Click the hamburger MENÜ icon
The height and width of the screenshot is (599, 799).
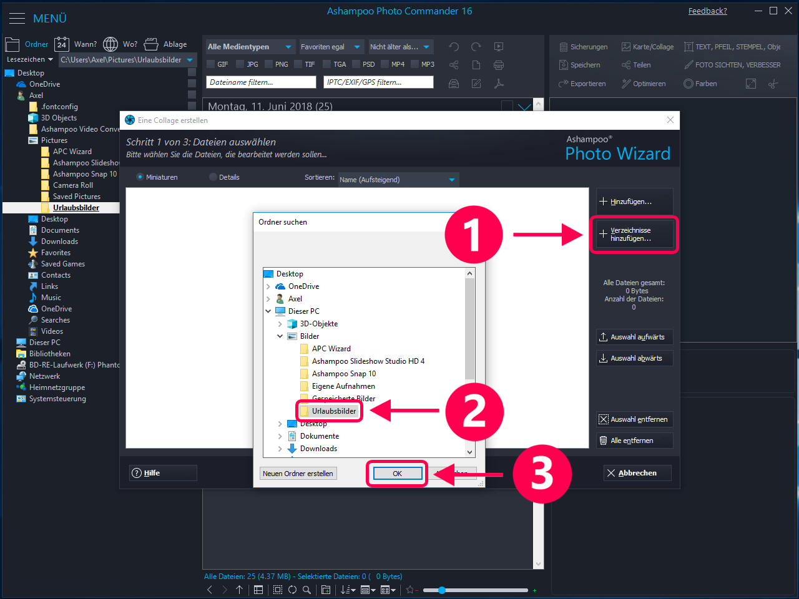coord(17,19)
